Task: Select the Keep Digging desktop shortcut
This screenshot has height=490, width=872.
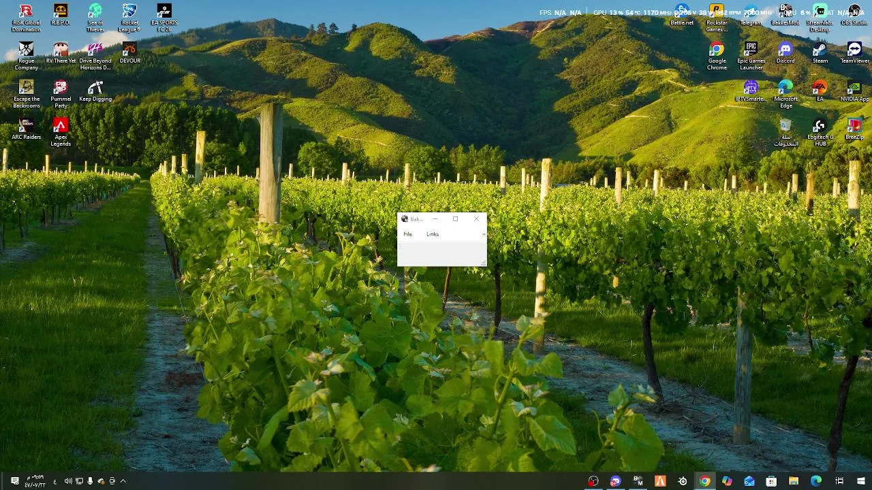Action: pos(95,91)
